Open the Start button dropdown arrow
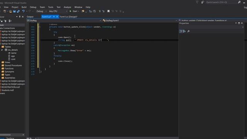The width and height of the screenshot is (247, 139). pyautogui.click(x=79, y=11)
